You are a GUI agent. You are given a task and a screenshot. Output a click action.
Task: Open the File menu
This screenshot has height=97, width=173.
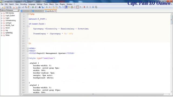click(x=2, y=4)
